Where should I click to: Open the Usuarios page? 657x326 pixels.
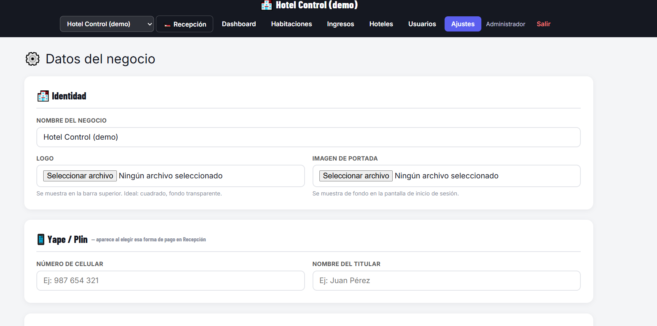422,24
